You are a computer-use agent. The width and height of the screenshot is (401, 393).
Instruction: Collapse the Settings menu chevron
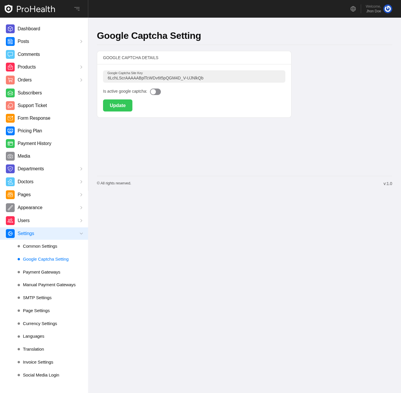pos(81,234)
